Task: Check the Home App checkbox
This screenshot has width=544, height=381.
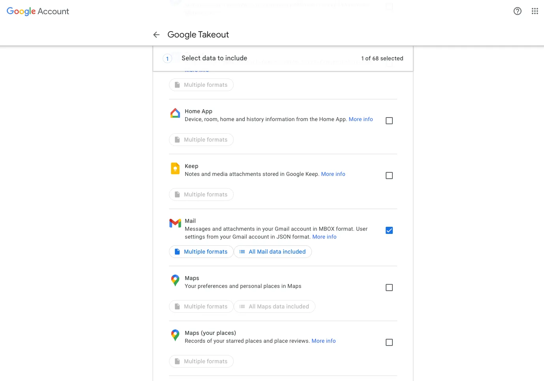Action: point(389,121)
